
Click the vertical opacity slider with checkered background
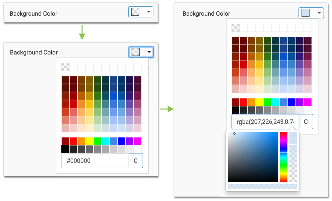[293, 157]
